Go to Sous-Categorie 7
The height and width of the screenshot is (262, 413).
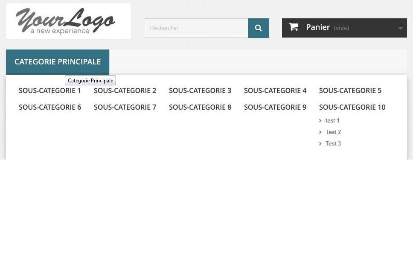(125, 107)
